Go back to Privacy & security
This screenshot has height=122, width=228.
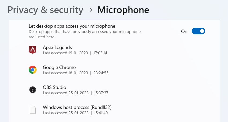coord(46,10)
